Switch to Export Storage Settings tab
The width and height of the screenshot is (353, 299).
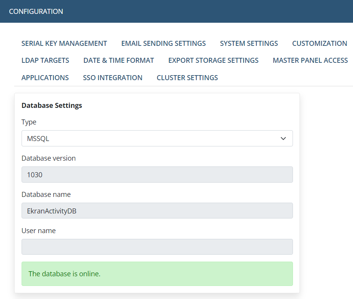coord(213,60)
